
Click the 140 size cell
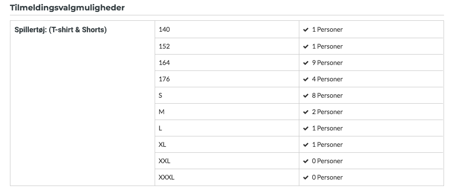[x=227, y=30]
